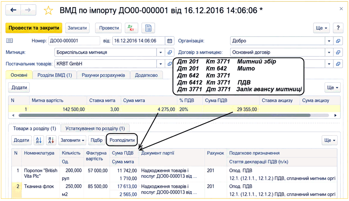Select Товари з розділу (1) tab

34,128
